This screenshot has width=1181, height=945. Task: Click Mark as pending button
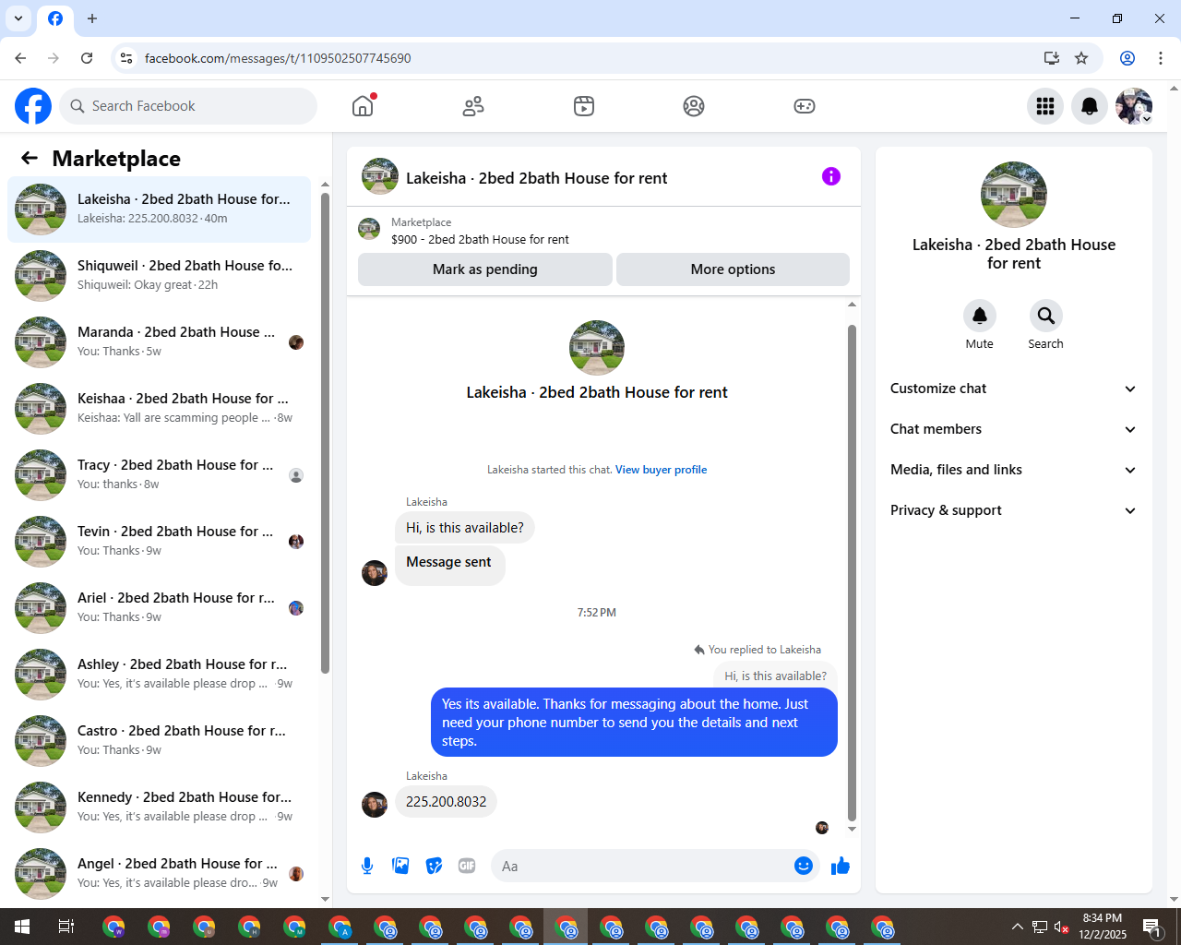(485, 269)
